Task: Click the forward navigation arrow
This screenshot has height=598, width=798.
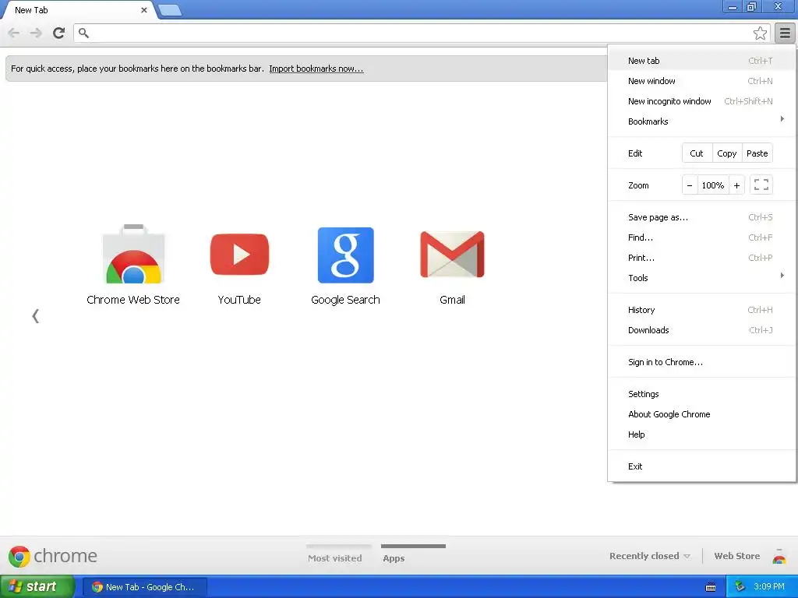Action: point(36,33)
